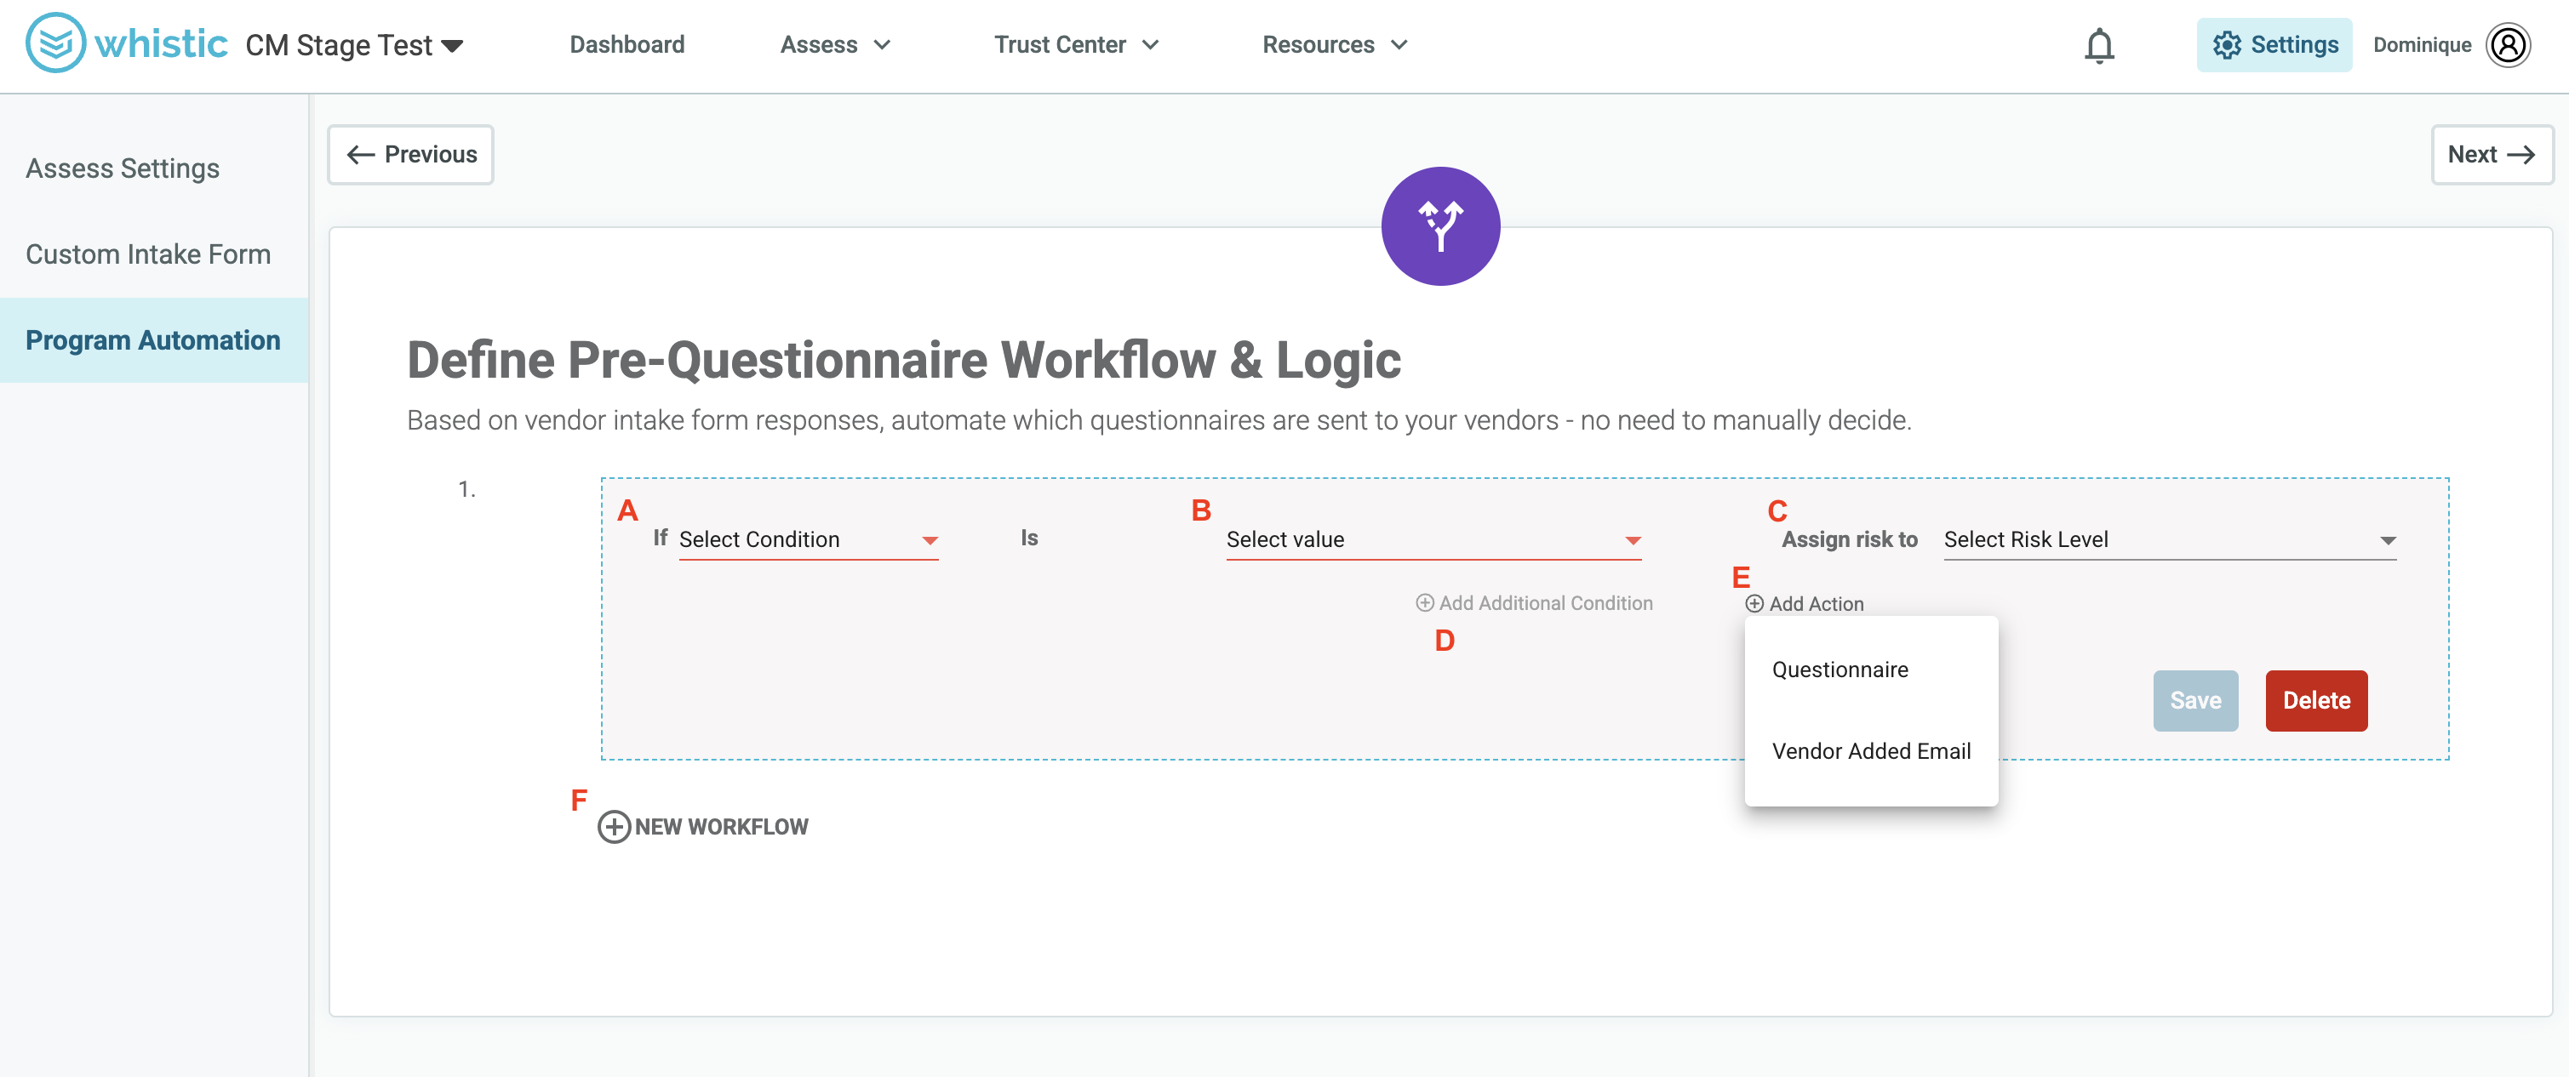Image resolution: width=2569 pixels, height=1077 pixels.
Task: Click the left arrow icon in Previous
Action: pyautogui.click(x=360, y=155)
